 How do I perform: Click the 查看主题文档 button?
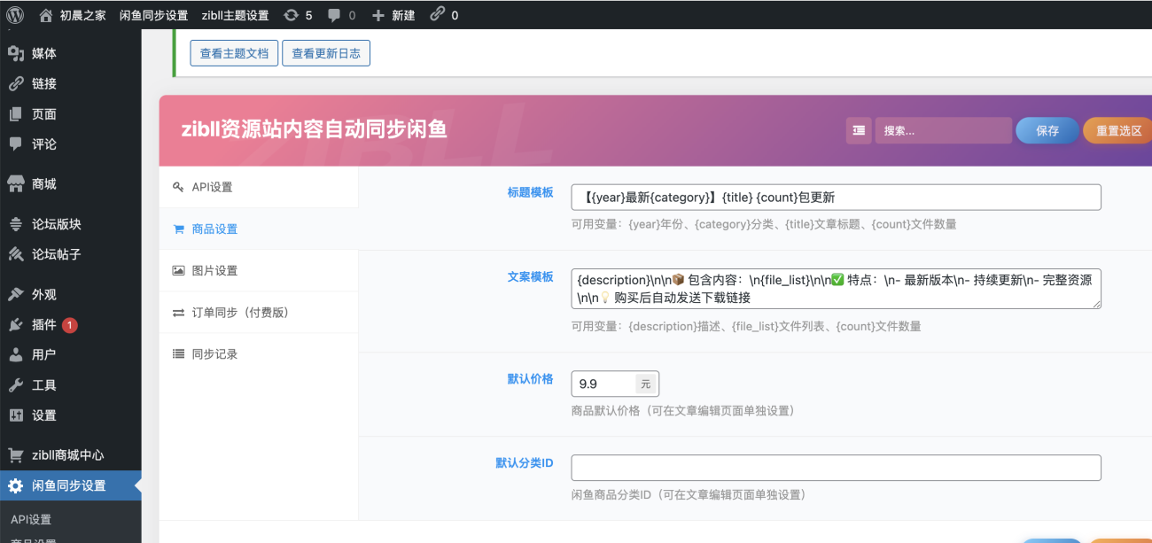234,53
